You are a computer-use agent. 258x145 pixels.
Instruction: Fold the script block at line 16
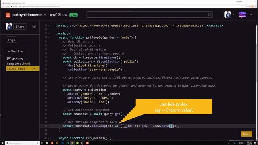48,33
